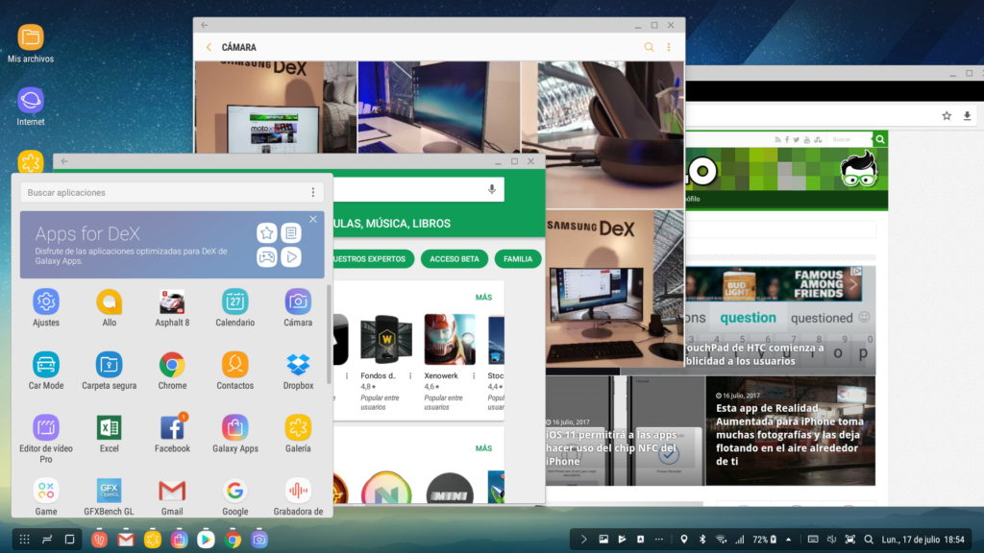
Task: Open more options menu in Cámara window
Action: click(x=669, y=47)
